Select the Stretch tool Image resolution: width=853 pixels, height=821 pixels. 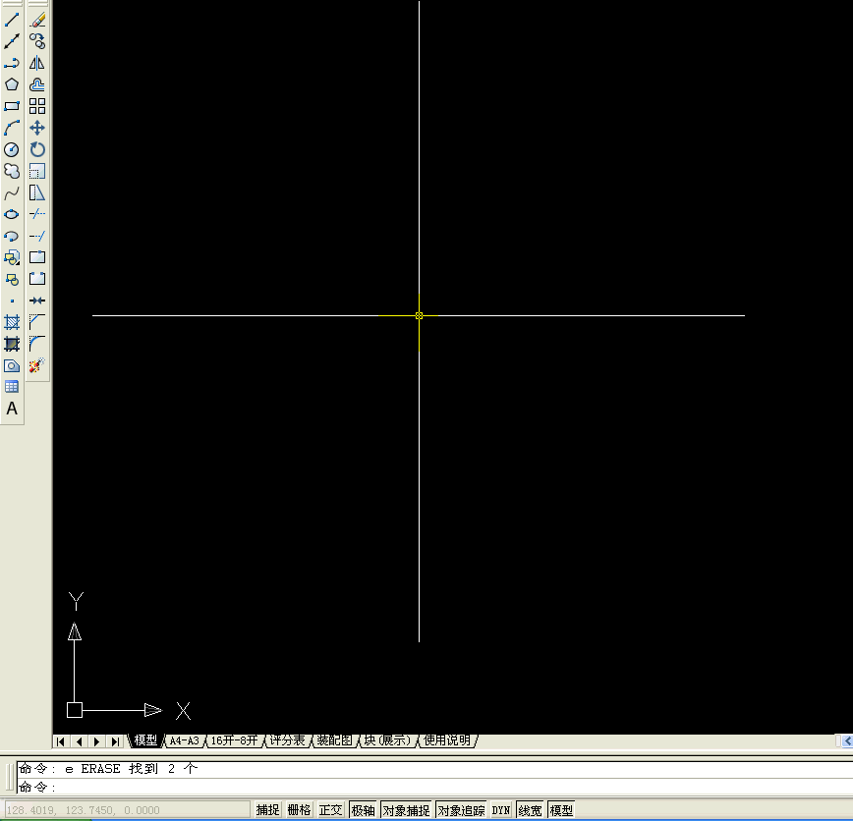(37, 193)
